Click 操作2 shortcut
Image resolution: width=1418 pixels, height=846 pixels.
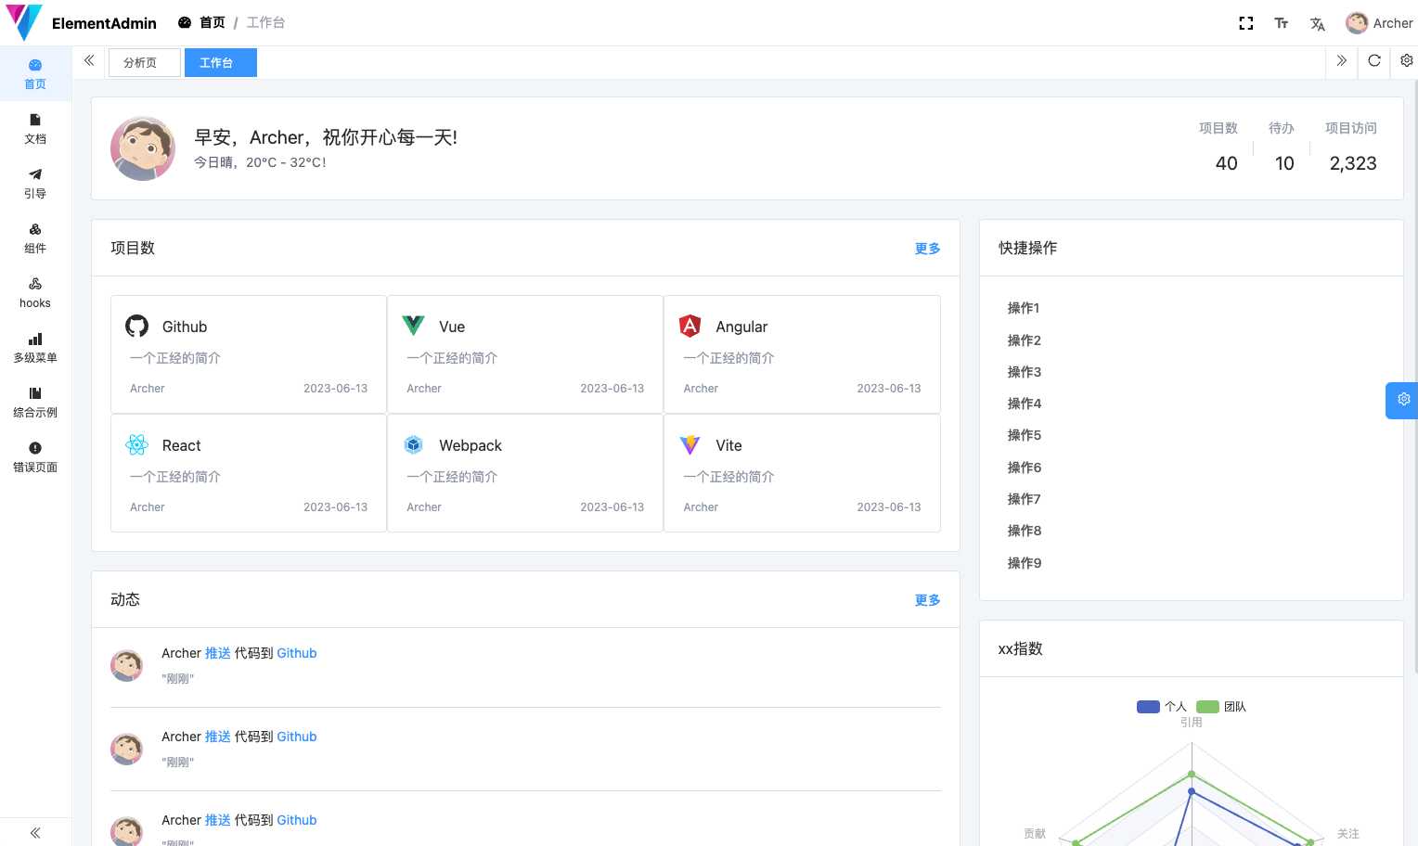(x=1025, y=340)
